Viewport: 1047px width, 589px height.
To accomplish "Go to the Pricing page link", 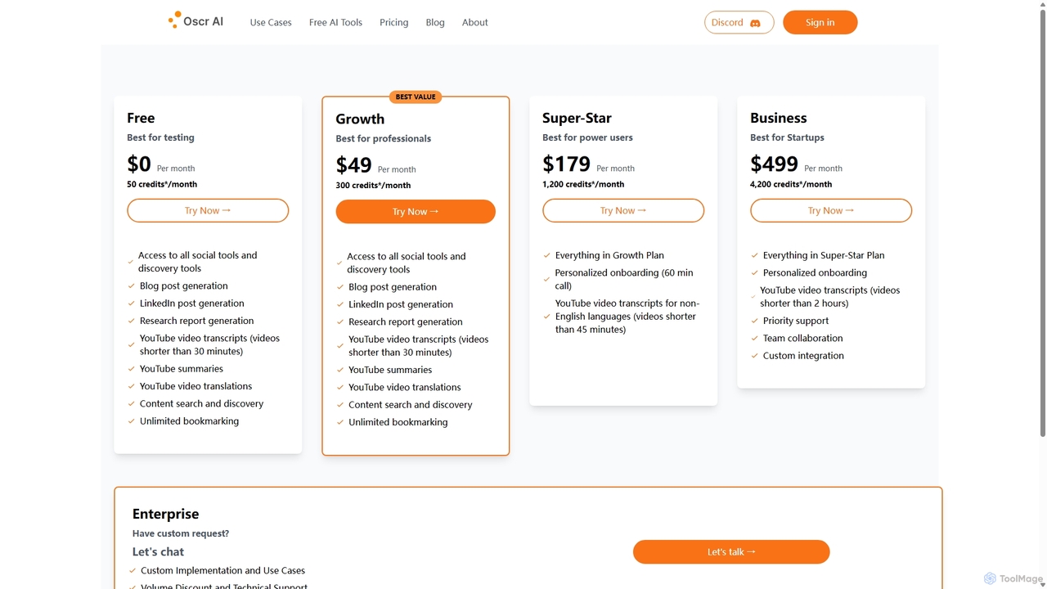I will [393, 22].
